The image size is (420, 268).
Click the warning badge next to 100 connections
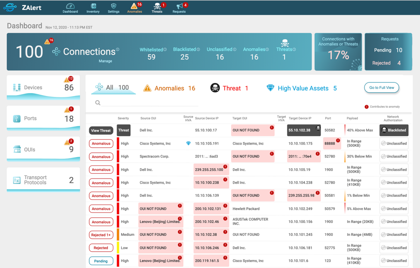49,41
